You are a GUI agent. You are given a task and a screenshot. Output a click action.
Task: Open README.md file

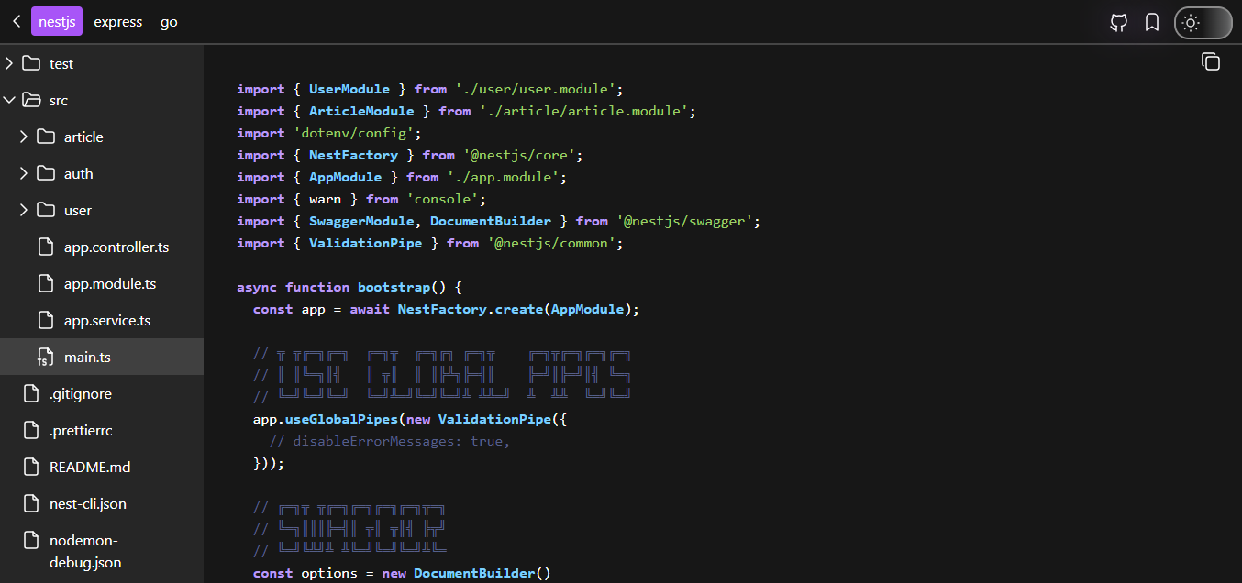(x=90, y=467)
